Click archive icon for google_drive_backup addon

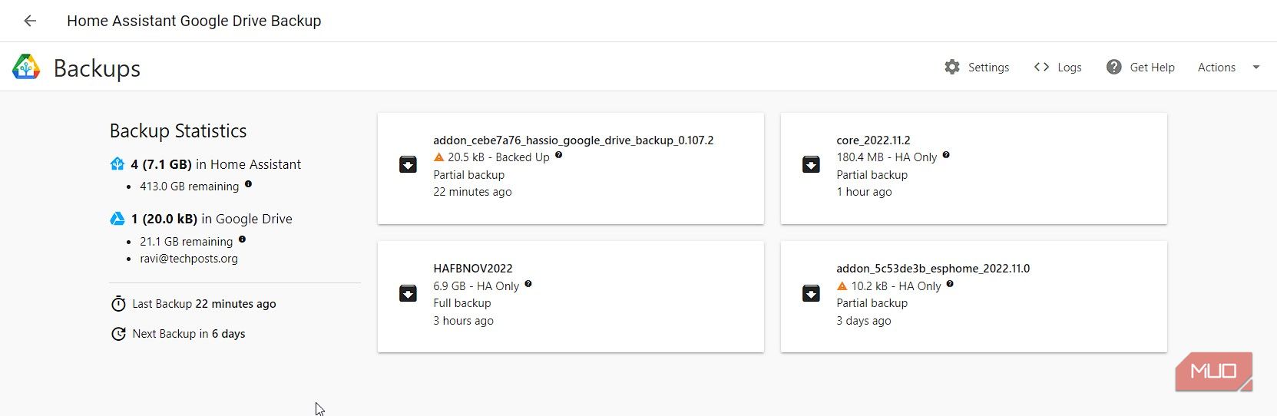tap(408, 164)
